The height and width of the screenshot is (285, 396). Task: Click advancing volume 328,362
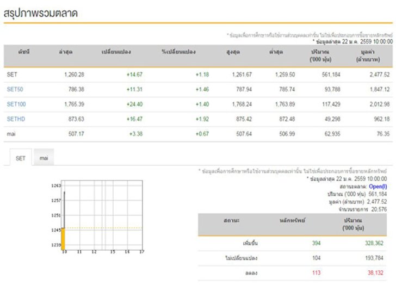click(x=374, y=243)
